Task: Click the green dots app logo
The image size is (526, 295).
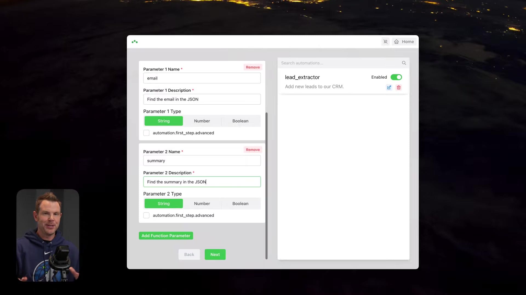Action: pyautogui.click(x=135, y=42)
